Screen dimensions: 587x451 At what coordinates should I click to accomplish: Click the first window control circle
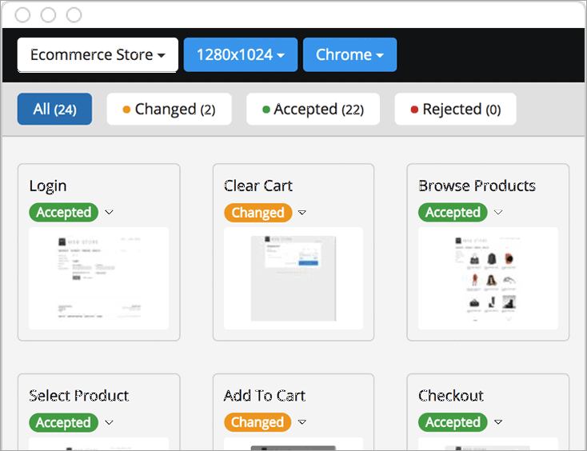(x=22, y=15)
